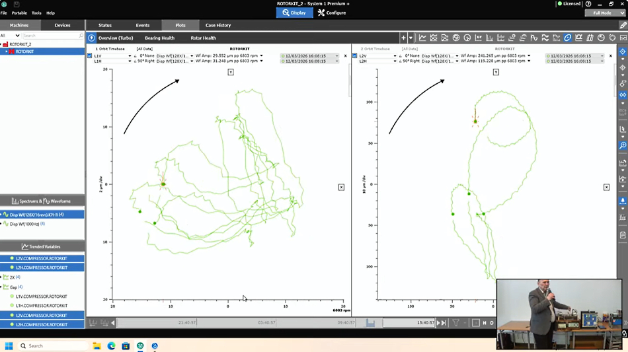The image size is (628, 352).
Task: Open the L1V channel dropdown
Action: pyautogui.click(x=130, y=56)
